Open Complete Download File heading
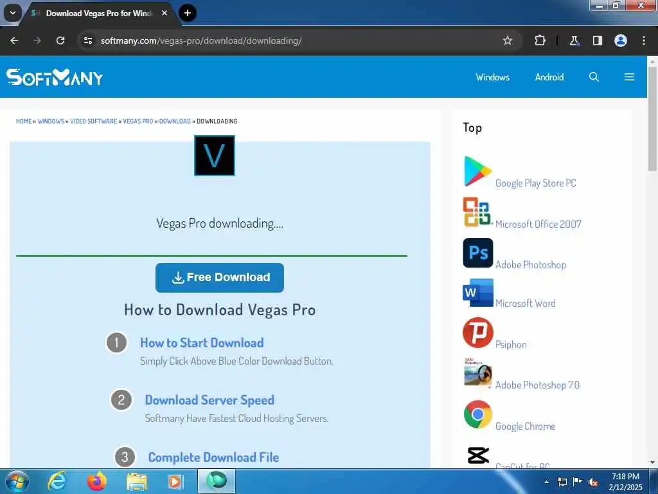This screenshot has height=494, width=658. click(x=213, y=457)
